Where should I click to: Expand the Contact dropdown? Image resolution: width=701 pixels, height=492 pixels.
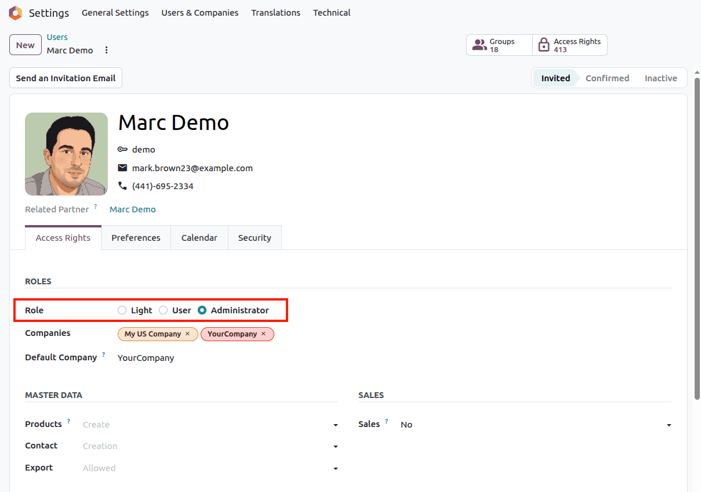(x=335, y=447)
